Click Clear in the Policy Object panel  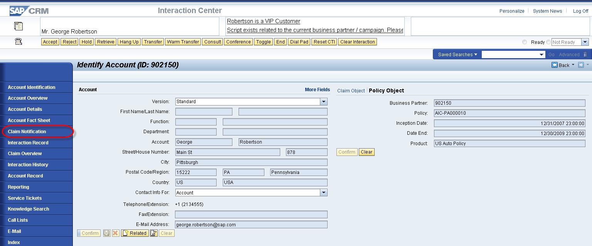coord(367,152)
